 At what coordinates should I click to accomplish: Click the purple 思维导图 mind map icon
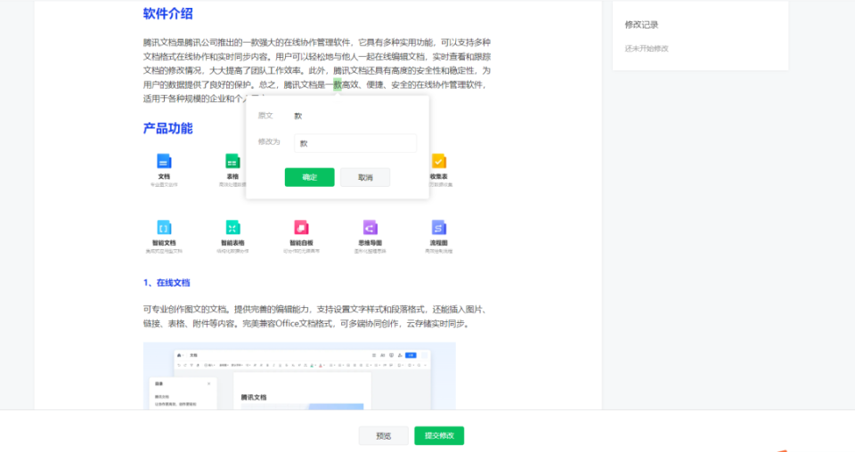tap(370, 228)
